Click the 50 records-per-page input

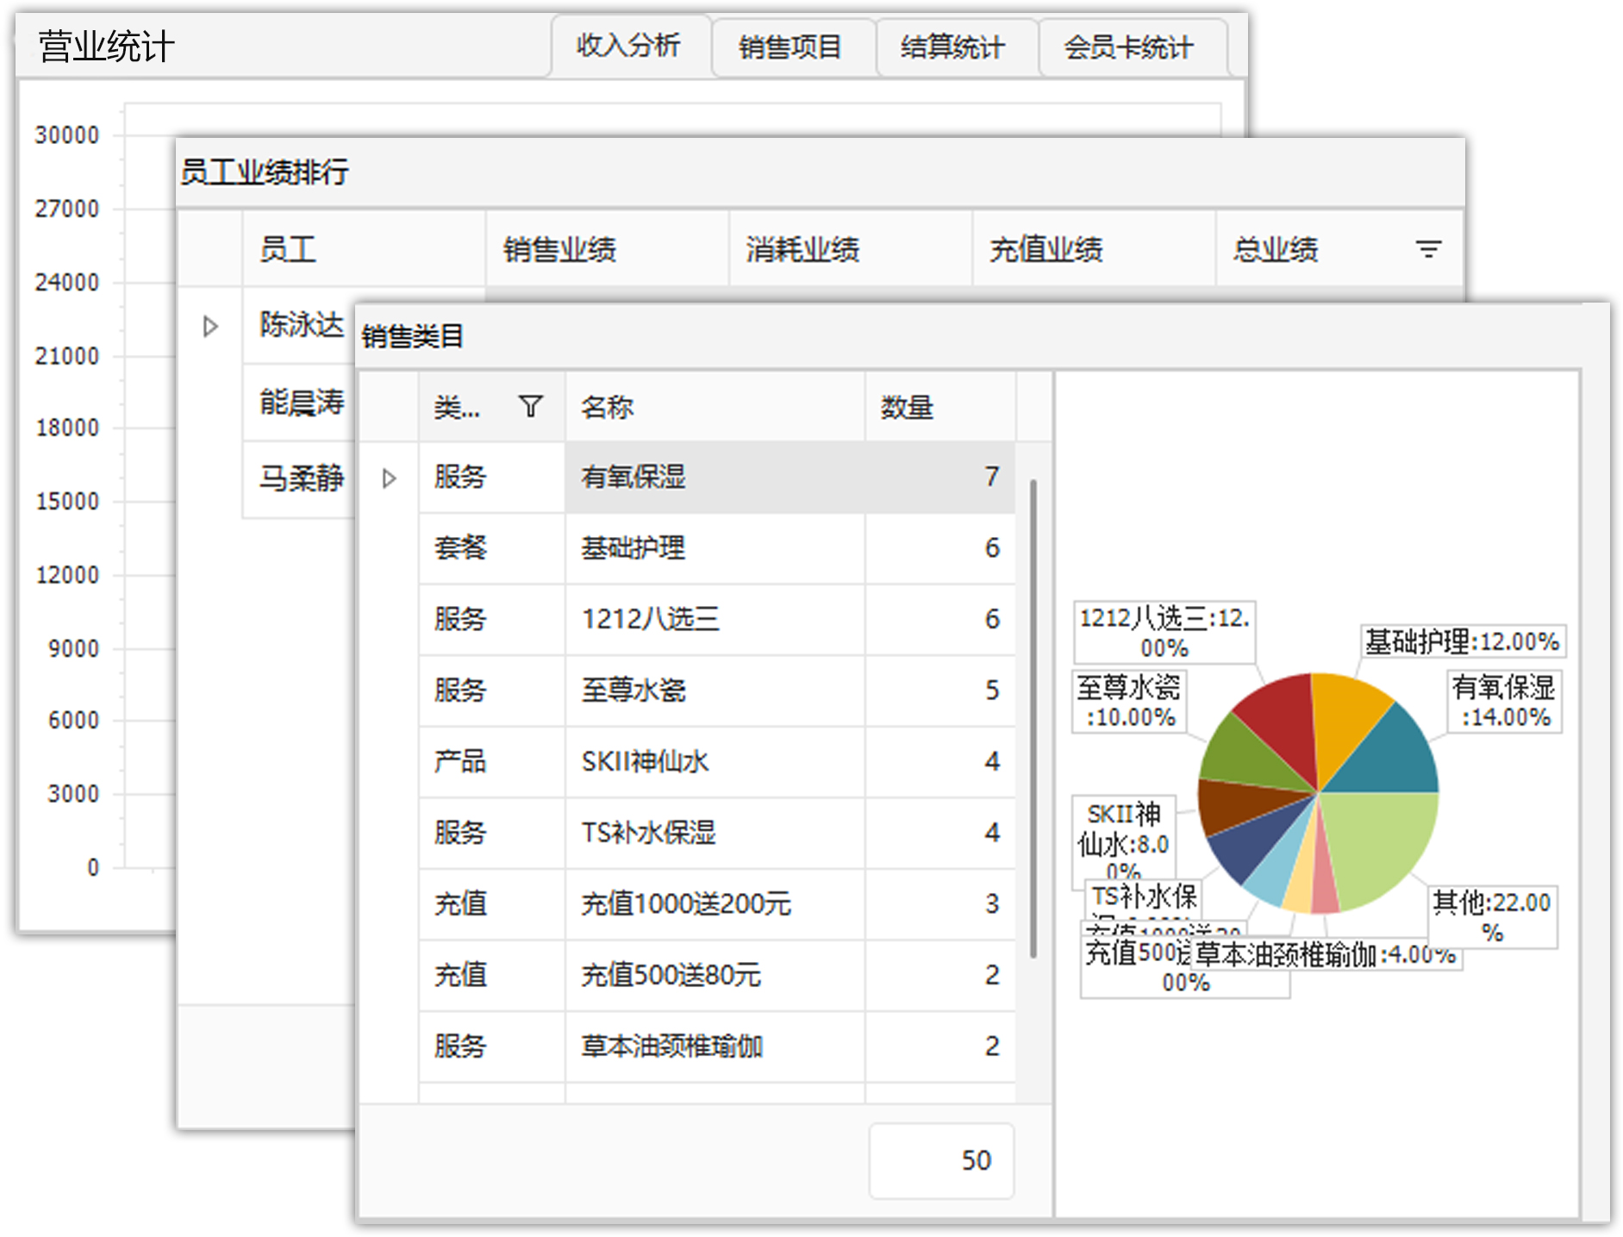[x=941, y=1160]
